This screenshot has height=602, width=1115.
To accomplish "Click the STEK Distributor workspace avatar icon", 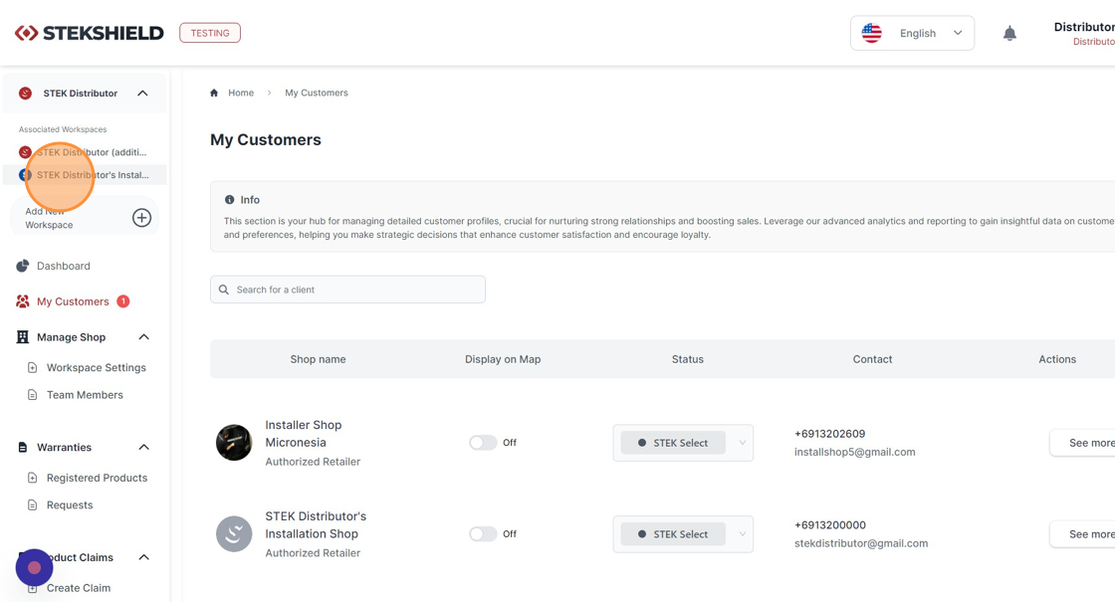I will coord(25,94).
